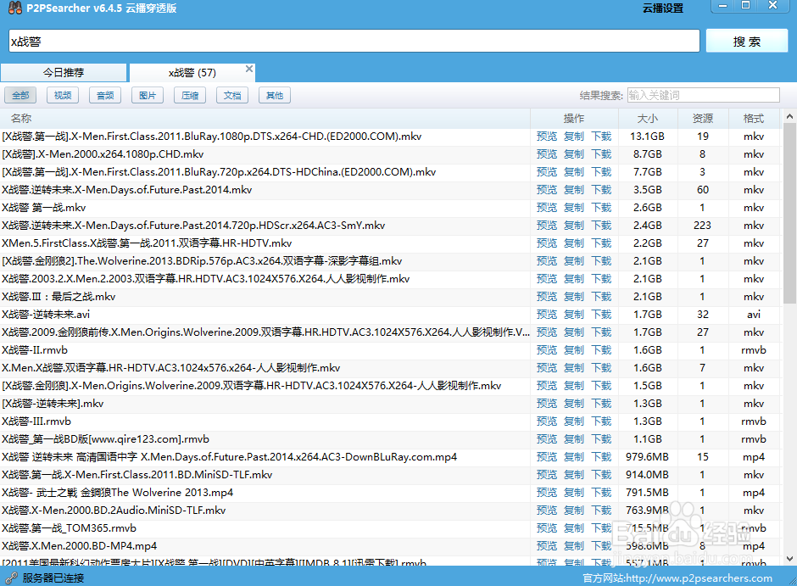The image size is (797, 586).
Task: Select the [X战警.金刚狼] Origins Wolverine 1.5GB row
Action: pos(390,385)
